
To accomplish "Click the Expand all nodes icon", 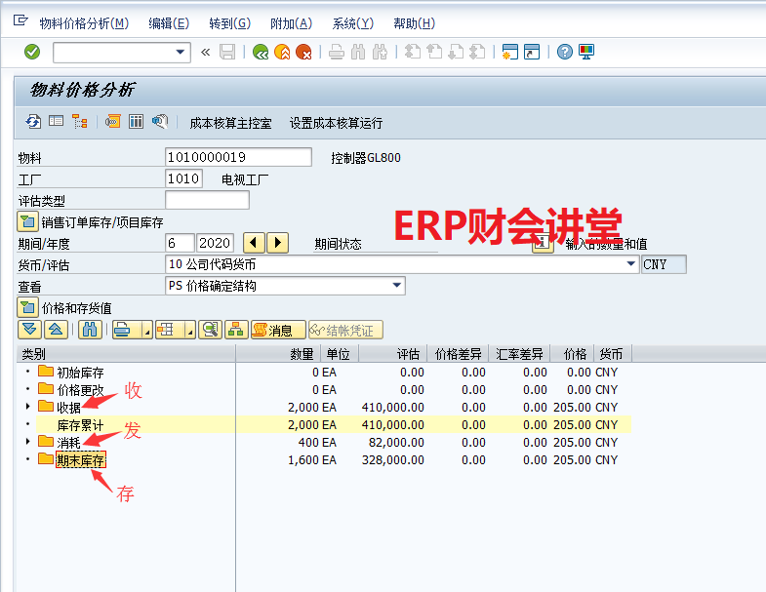I will click(29, 330).
